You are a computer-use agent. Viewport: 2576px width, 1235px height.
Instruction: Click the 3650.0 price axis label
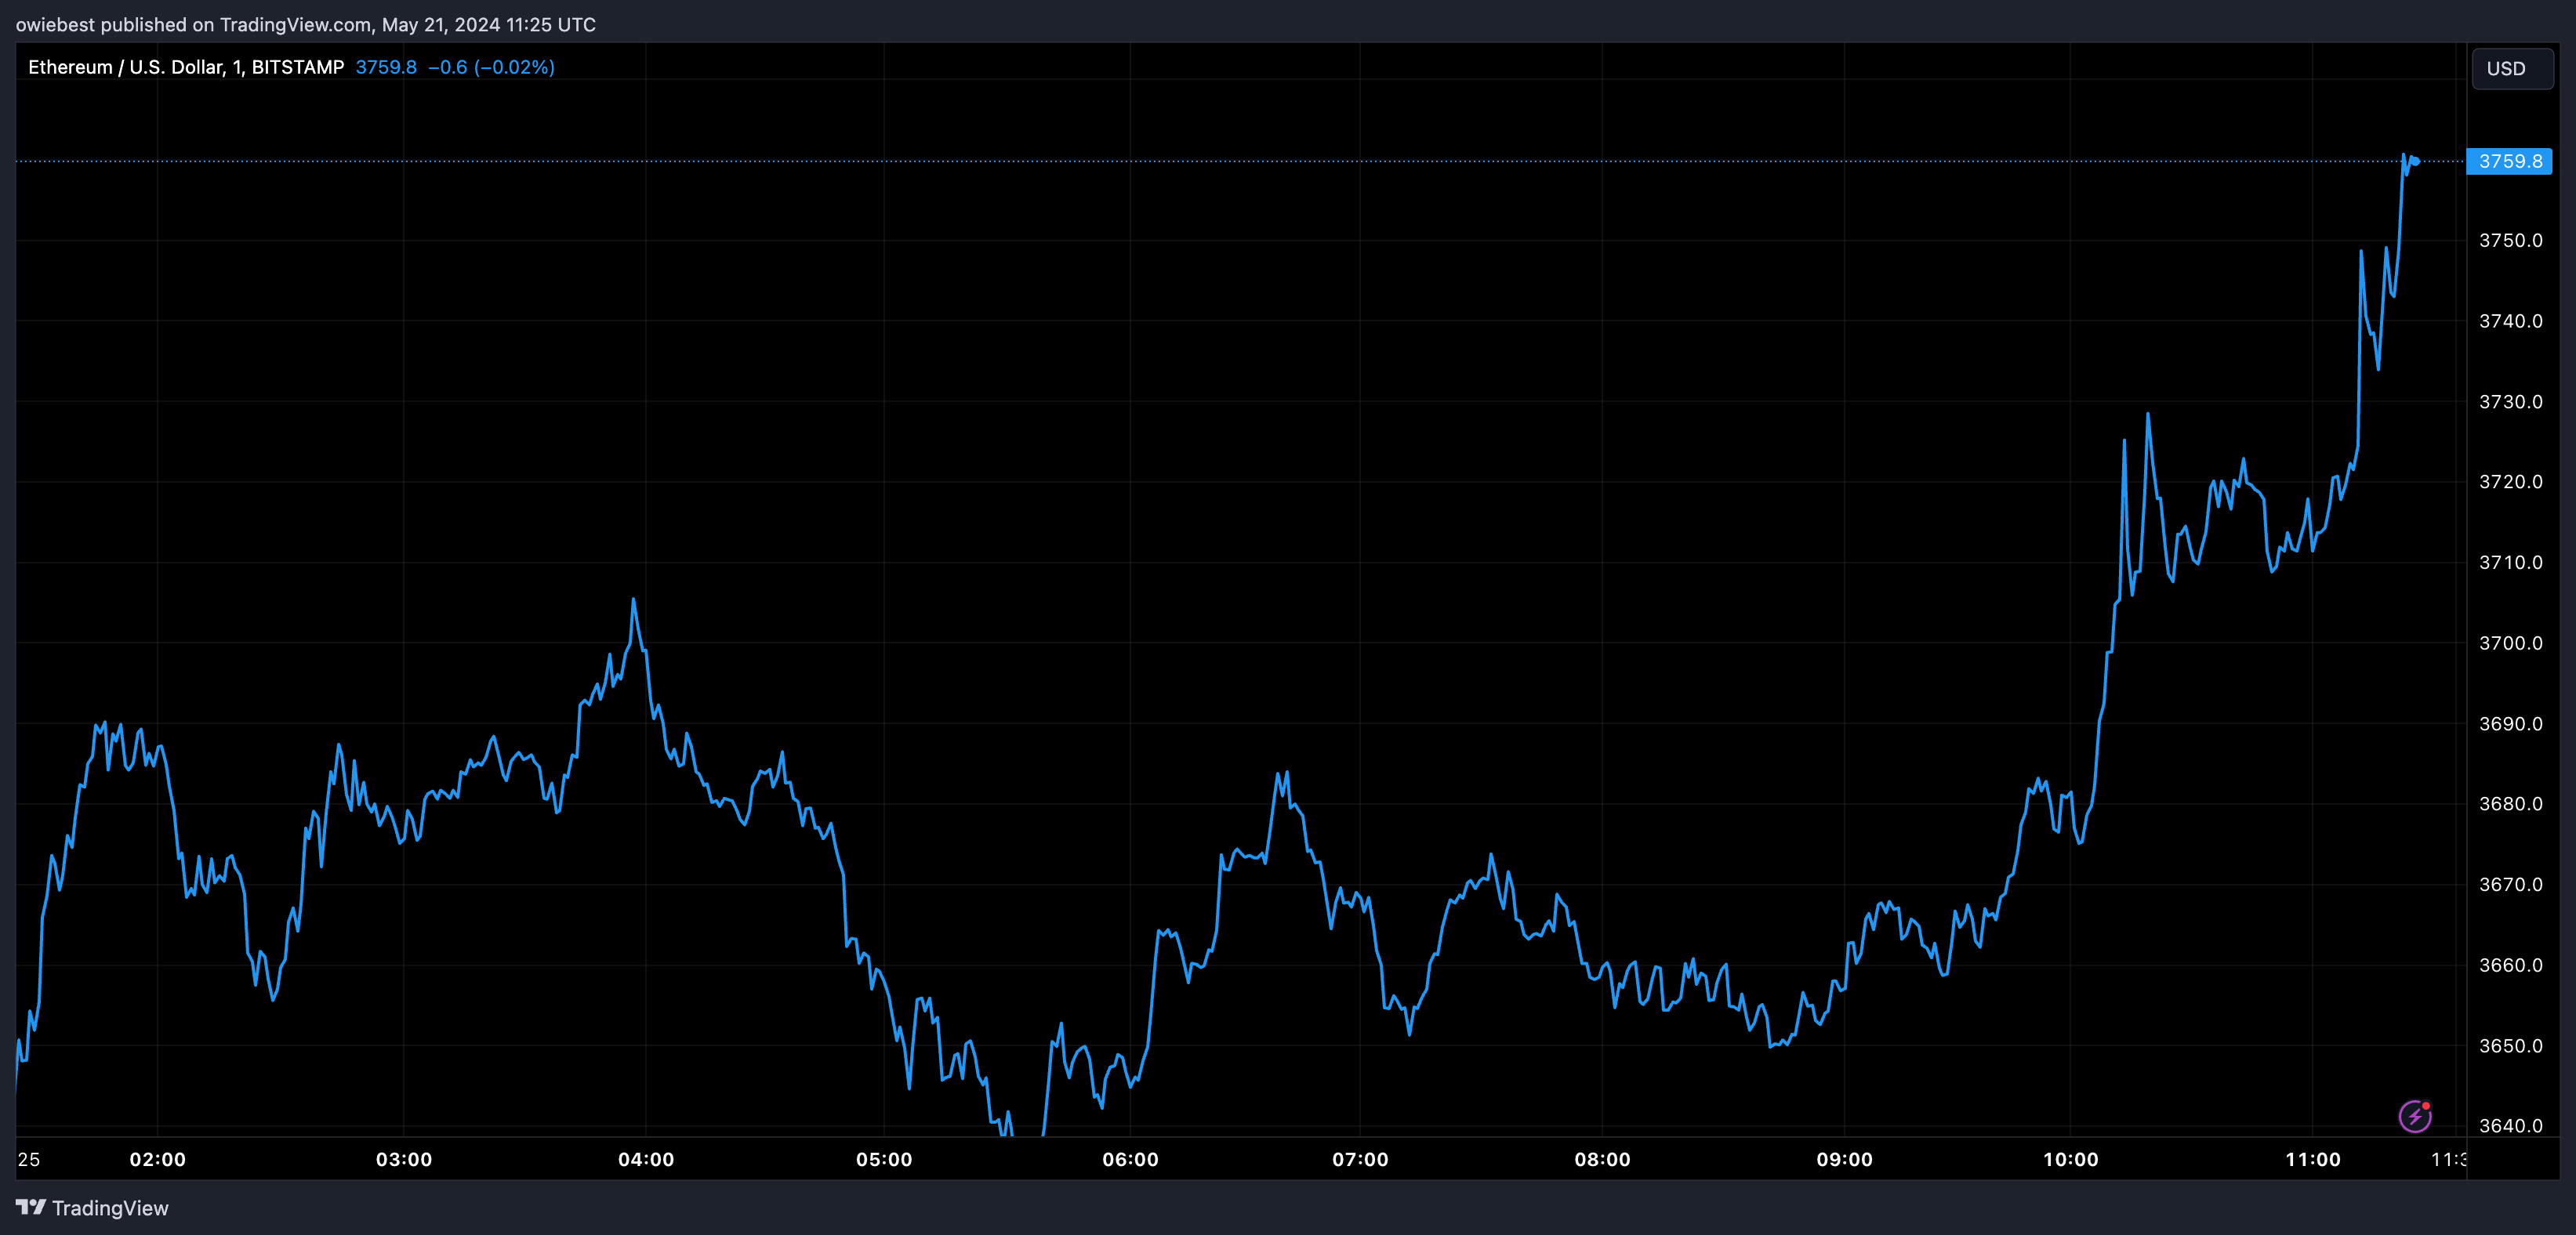tap(2510, 1046)
